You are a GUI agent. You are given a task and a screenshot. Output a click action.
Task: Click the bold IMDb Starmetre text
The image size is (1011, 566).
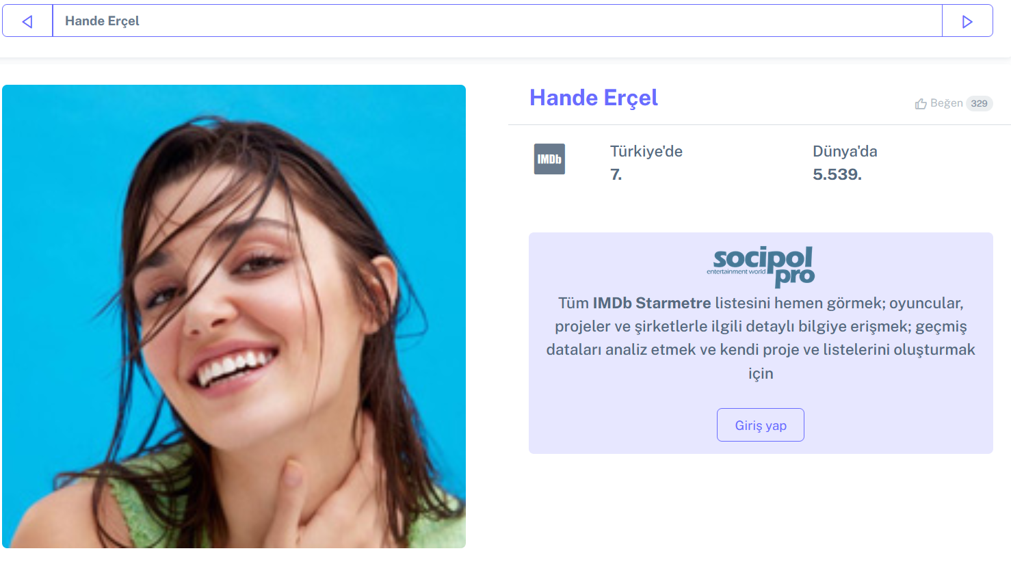(652, 303)
